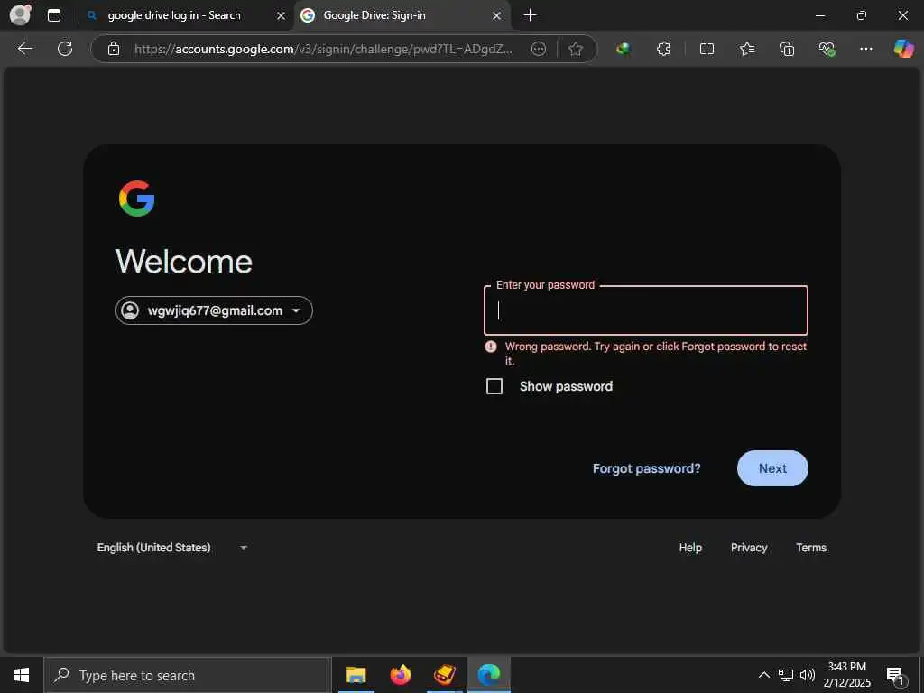Screen dimensions: 924x693
Task: Open the volume tray icon
Action: [808, 675]
